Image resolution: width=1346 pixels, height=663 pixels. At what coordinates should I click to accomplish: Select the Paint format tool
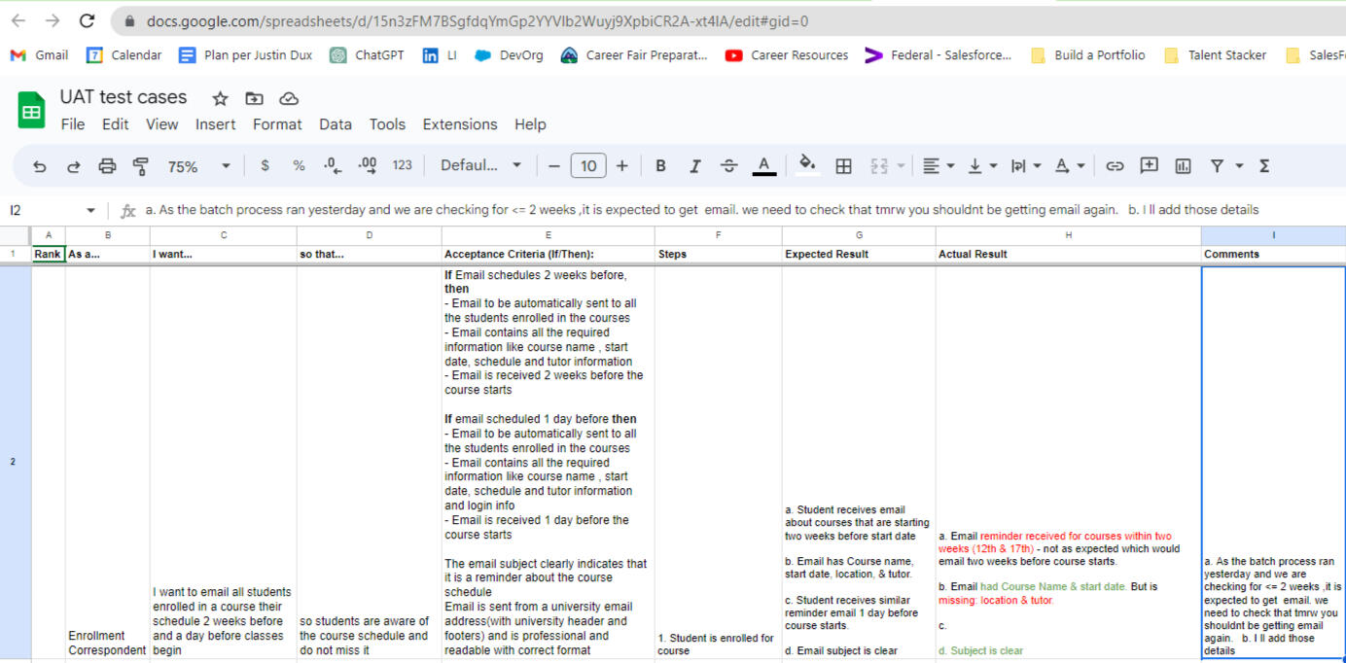[x=140, y=166]
